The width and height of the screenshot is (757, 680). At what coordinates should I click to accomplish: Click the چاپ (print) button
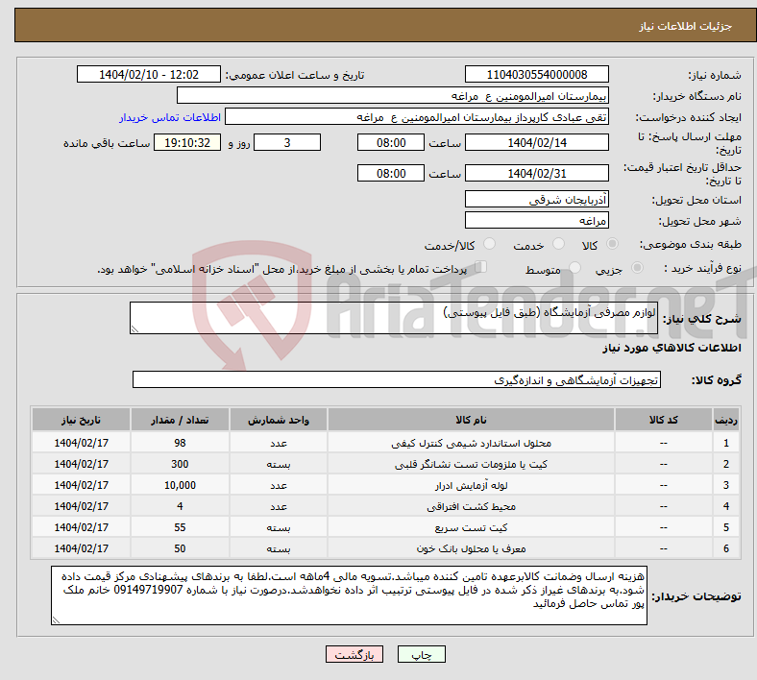pyautogui.click(x=421, y=654)
